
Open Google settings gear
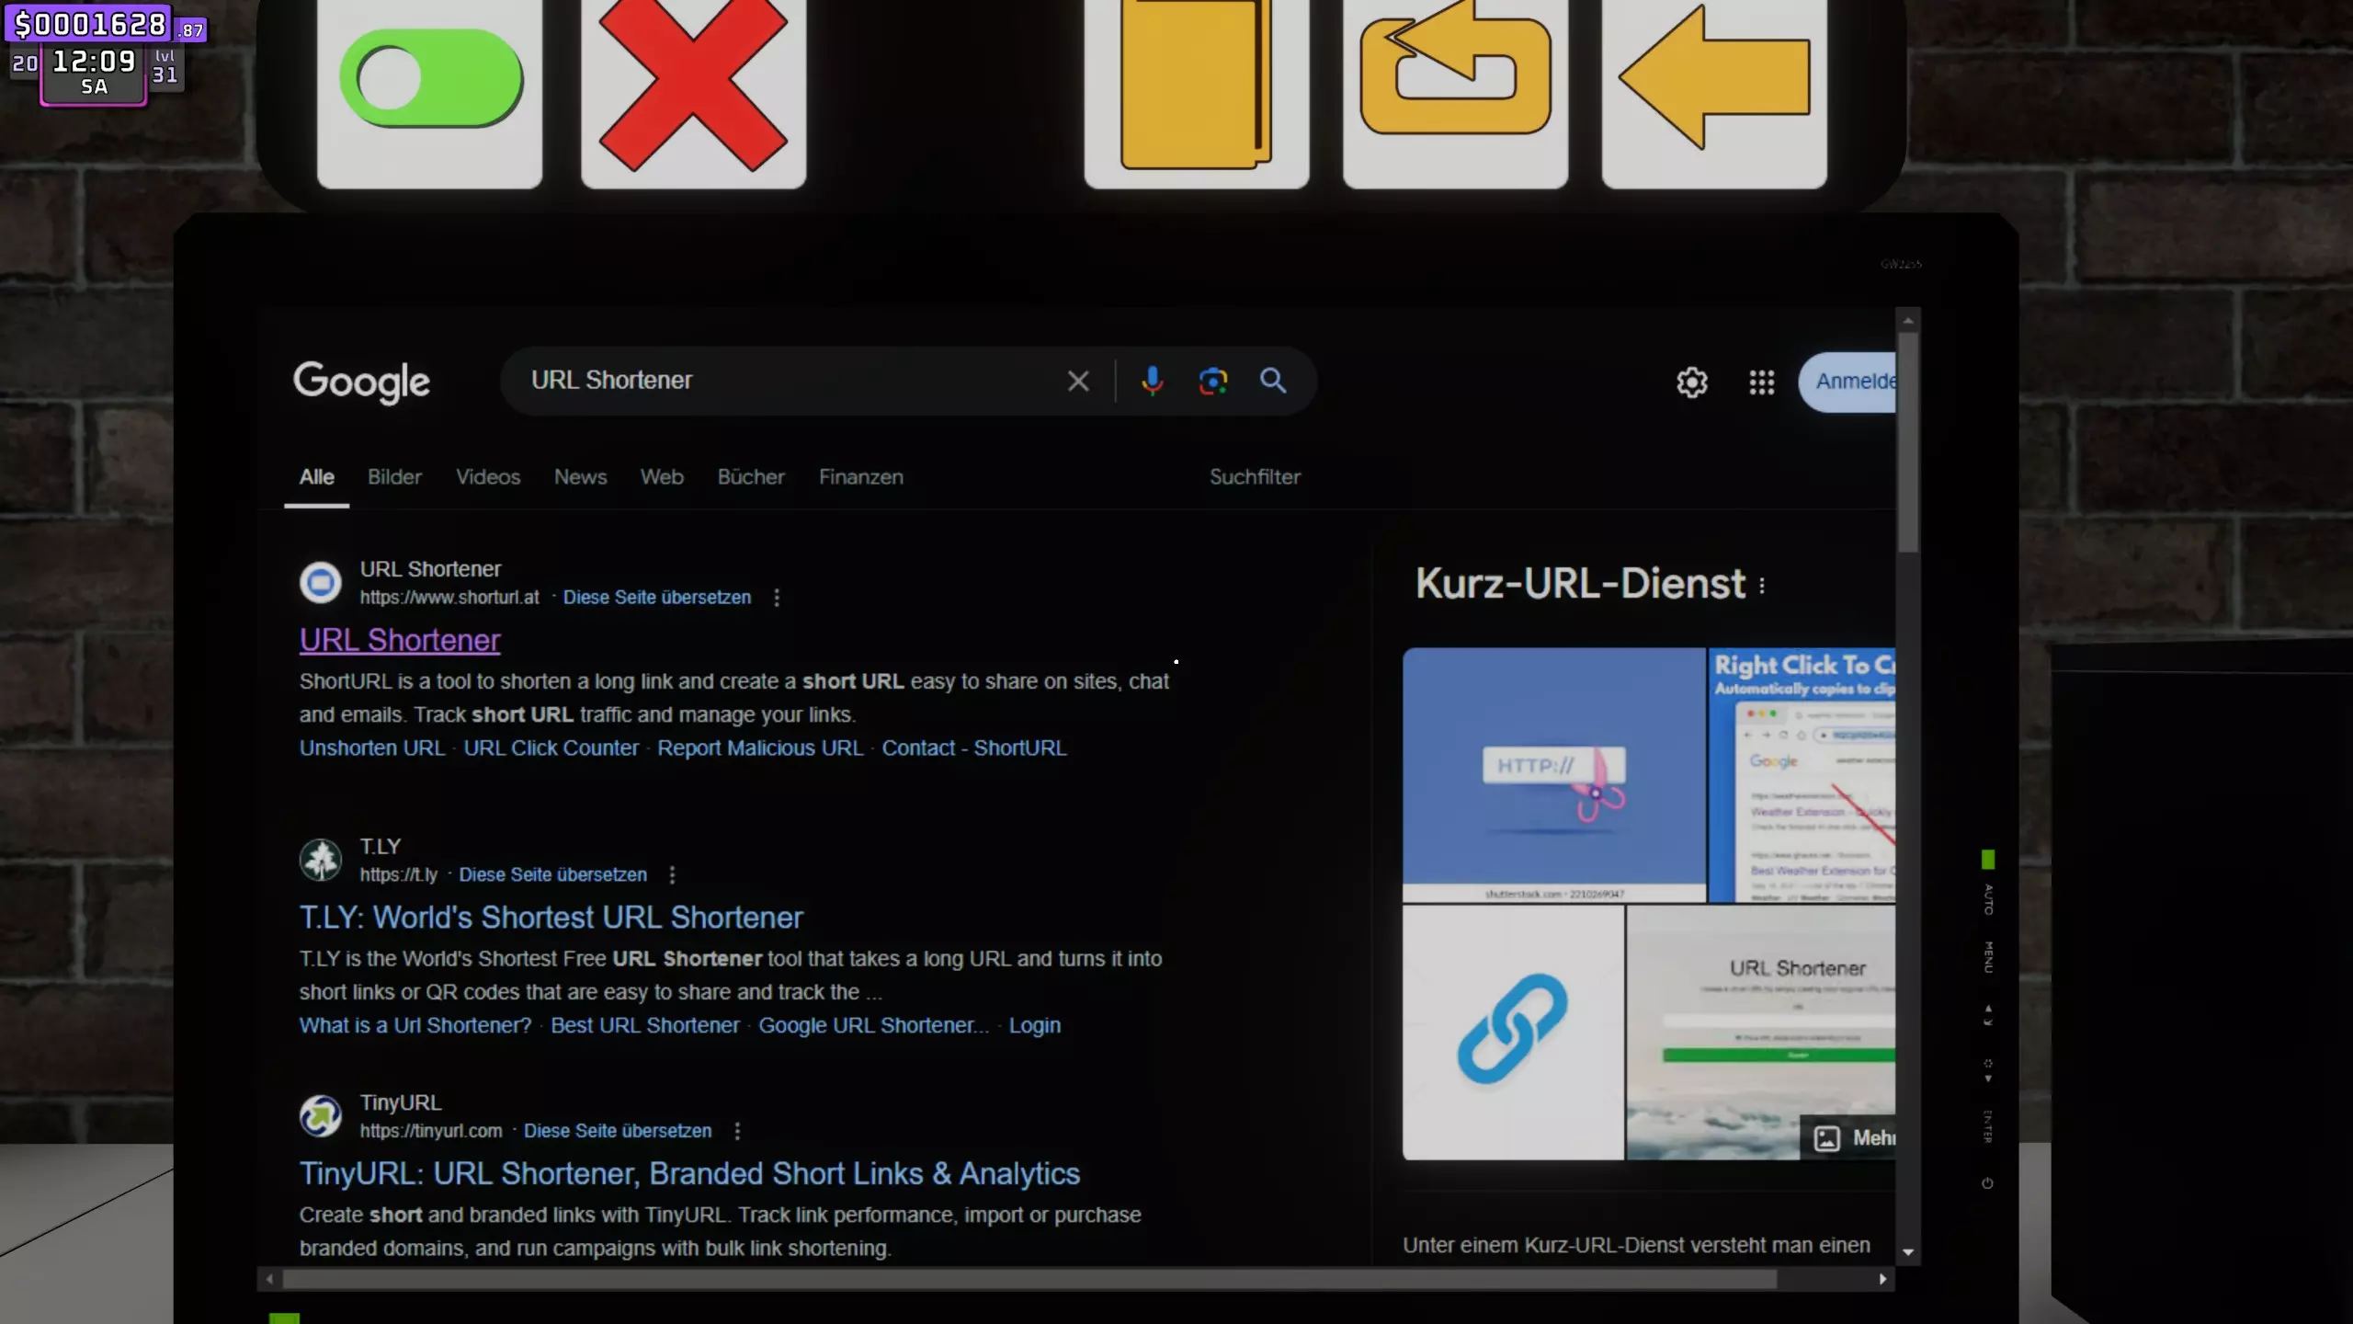pyautogui.click(x=1691, y=382)
